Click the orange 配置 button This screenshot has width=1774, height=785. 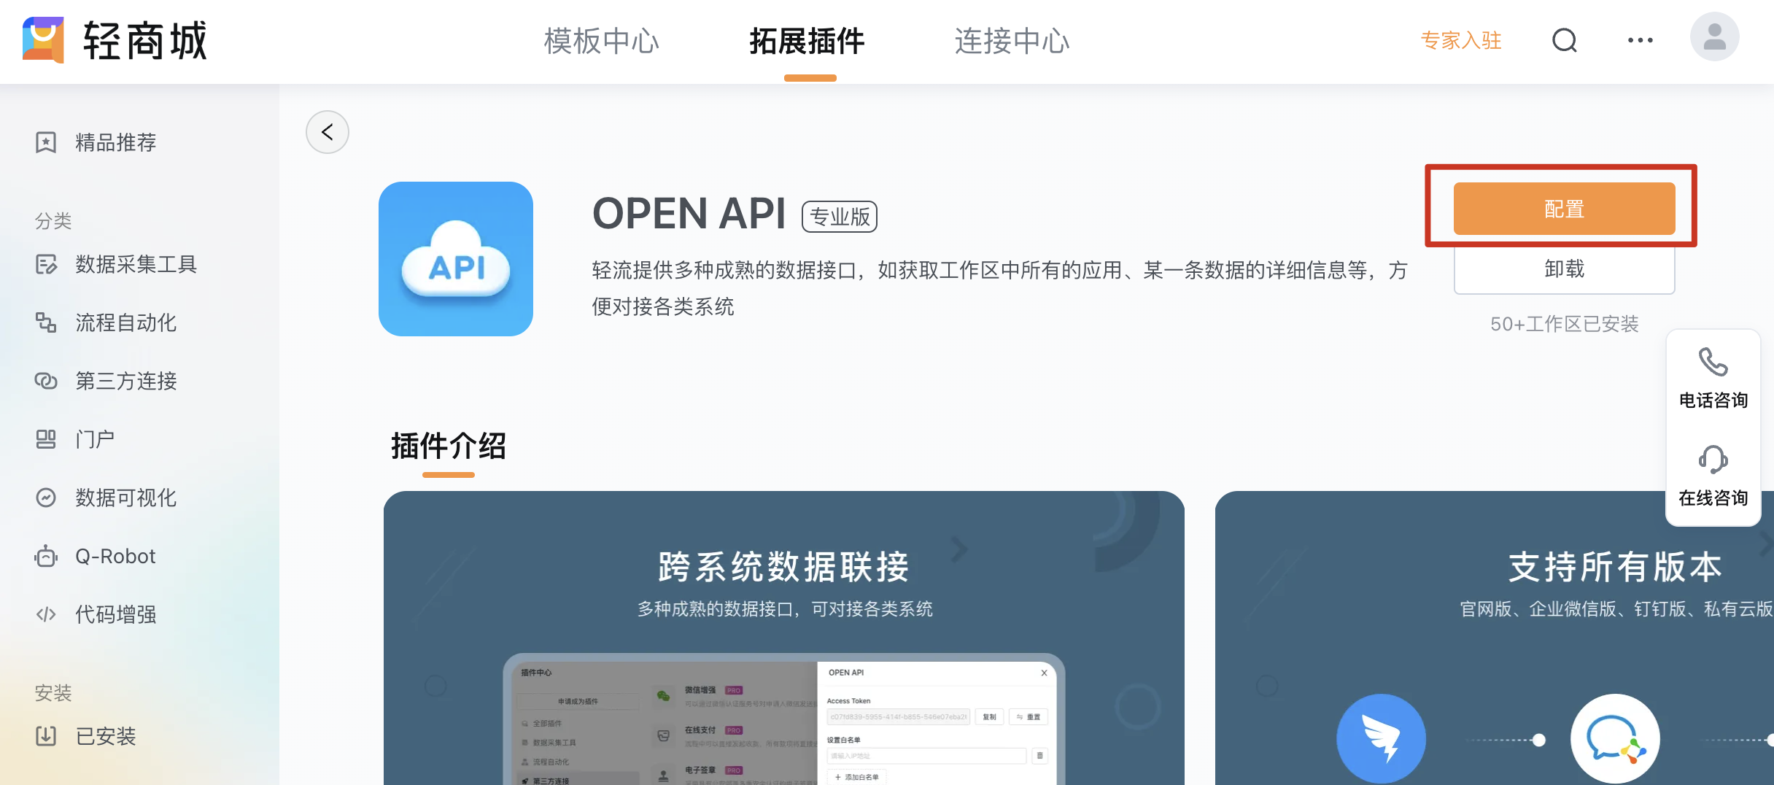[1564, 209]
